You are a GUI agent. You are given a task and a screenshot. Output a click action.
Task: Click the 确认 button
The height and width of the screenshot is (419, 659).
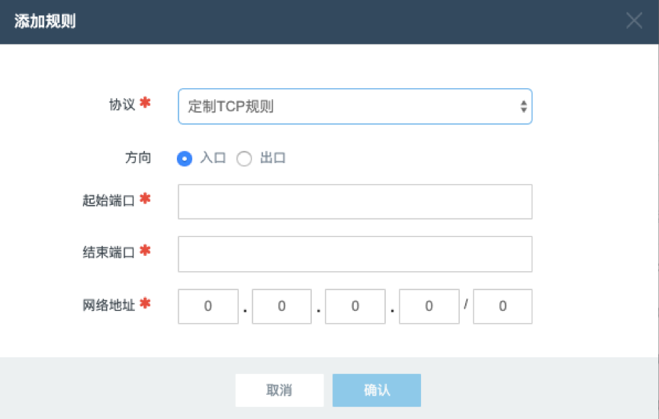tap(377, 390)
